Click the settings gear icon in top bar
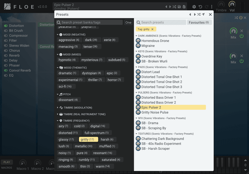 tap(194, 7)
